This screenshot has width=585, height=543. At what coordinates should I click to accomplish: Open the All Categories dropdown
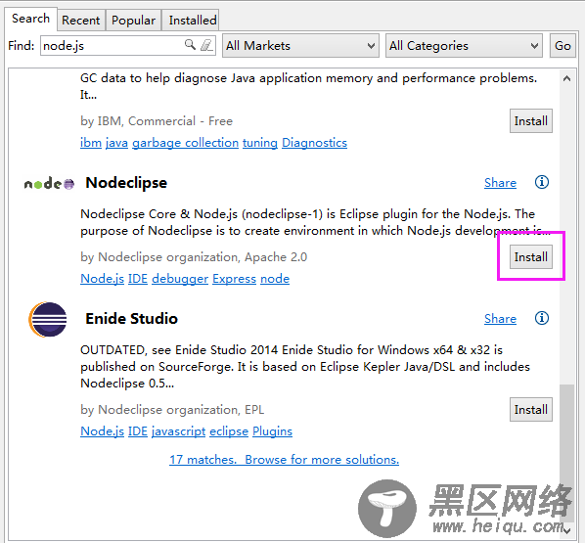(x=464, y=46)
